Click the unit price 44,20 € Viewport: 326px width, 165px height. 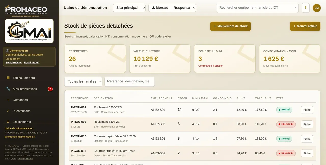[x=241, y=153]
